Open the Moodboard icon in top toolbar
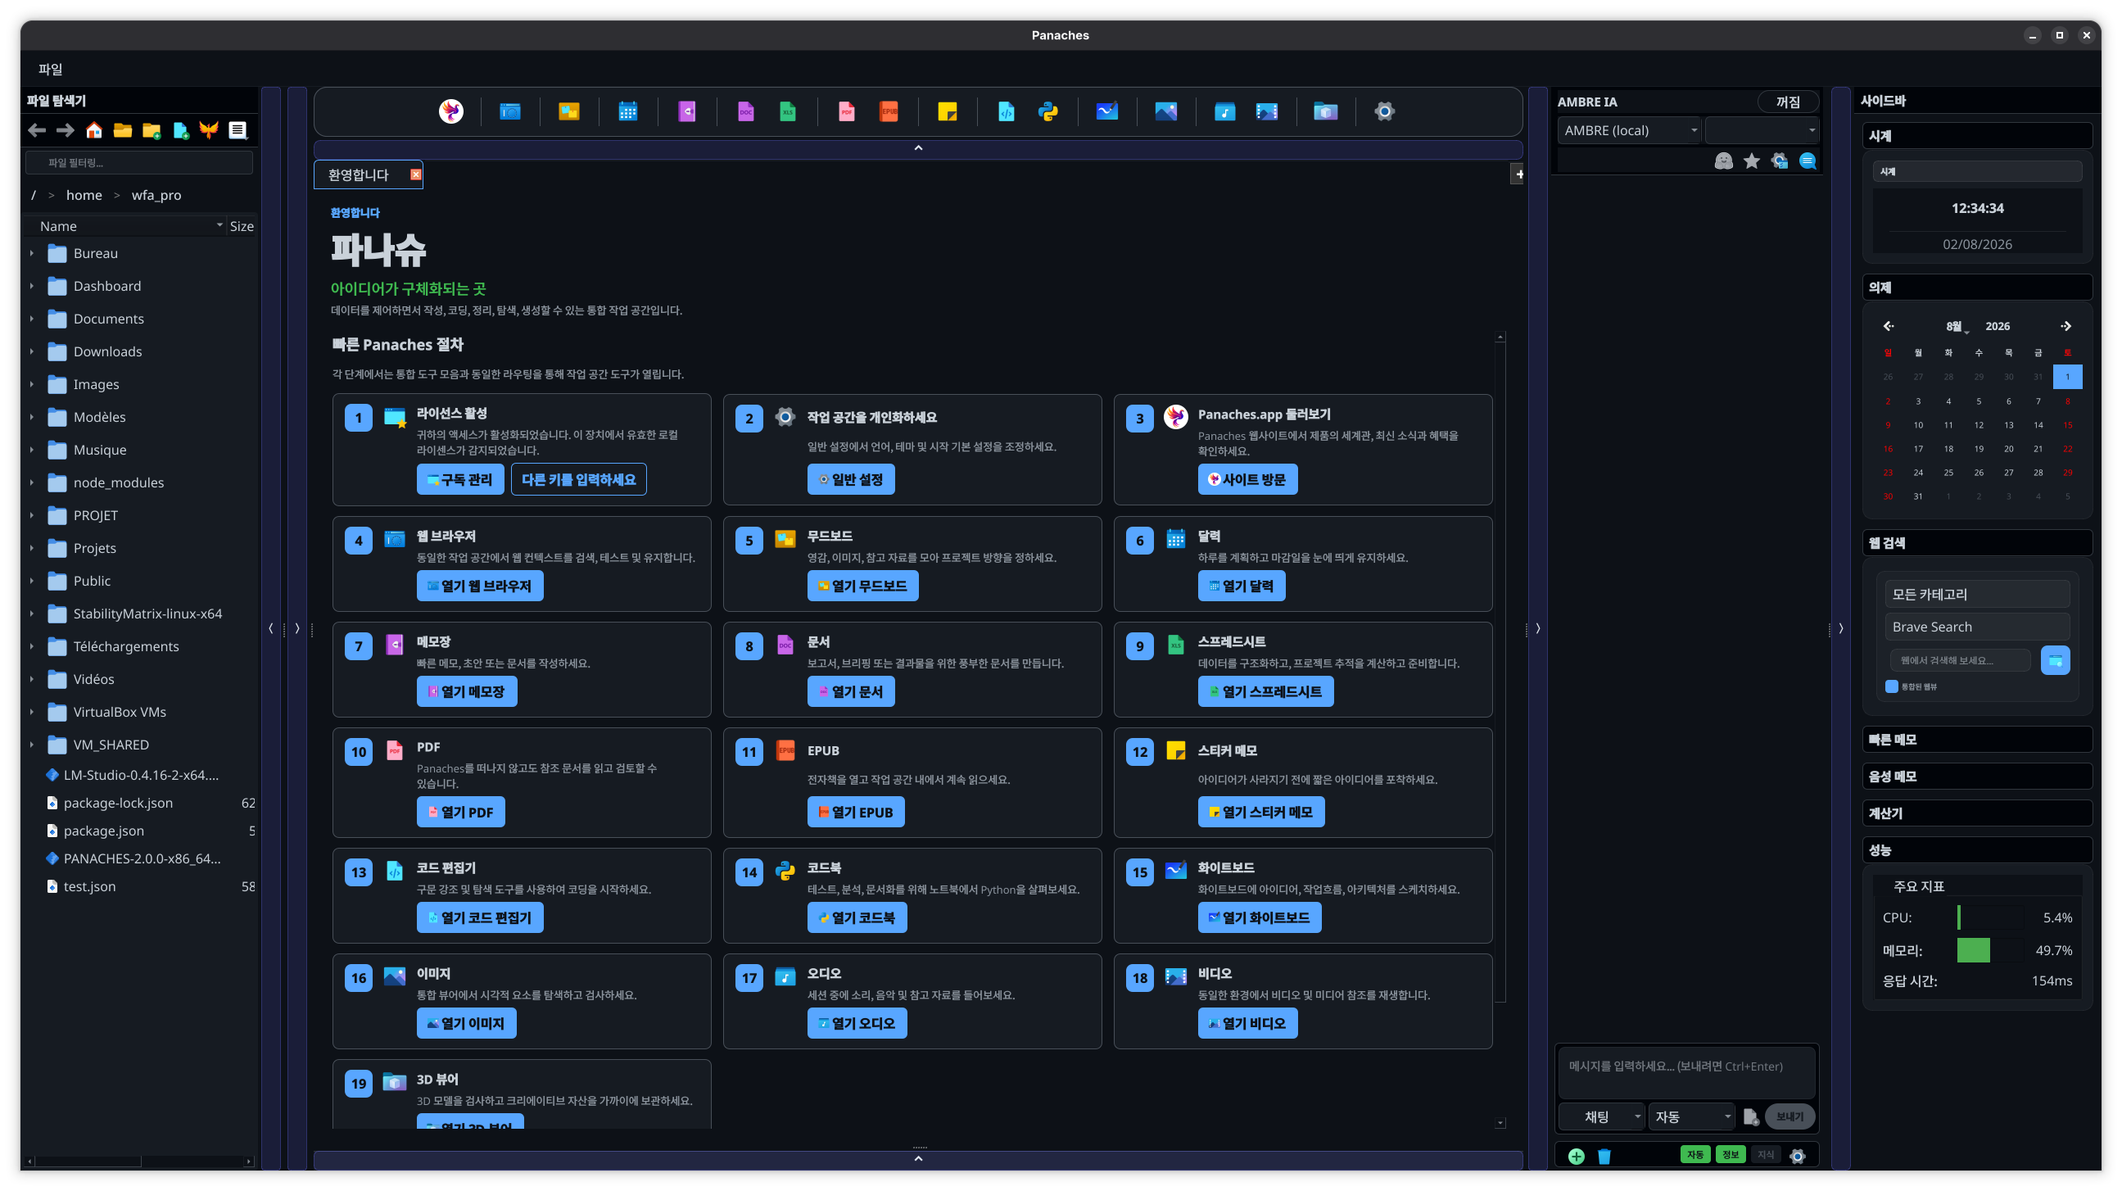Screen dimensions: 2122x1191 click(568, 111)
